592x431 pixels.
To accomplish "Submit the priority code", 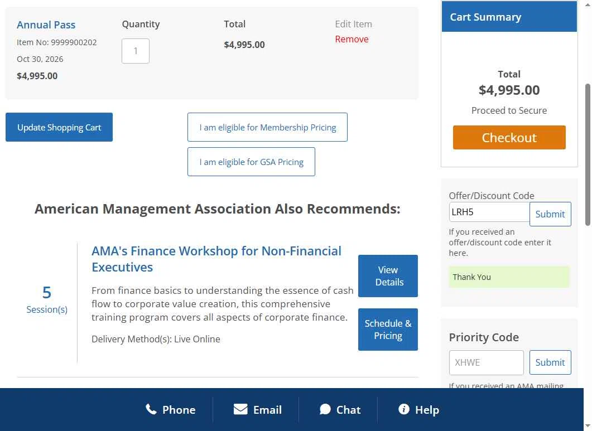I will [x=550, y=362].
